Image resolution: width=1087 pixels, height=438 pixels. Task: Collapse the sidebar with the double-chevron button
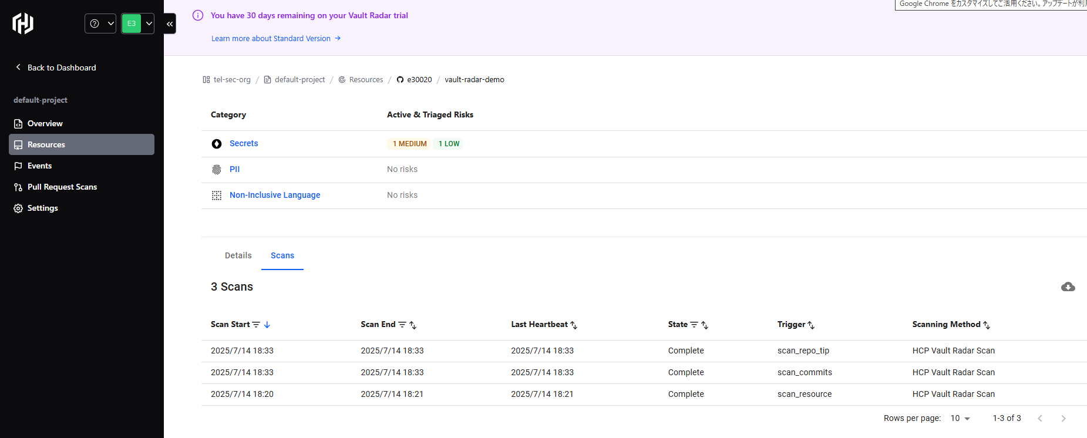(x=170, y=23)
